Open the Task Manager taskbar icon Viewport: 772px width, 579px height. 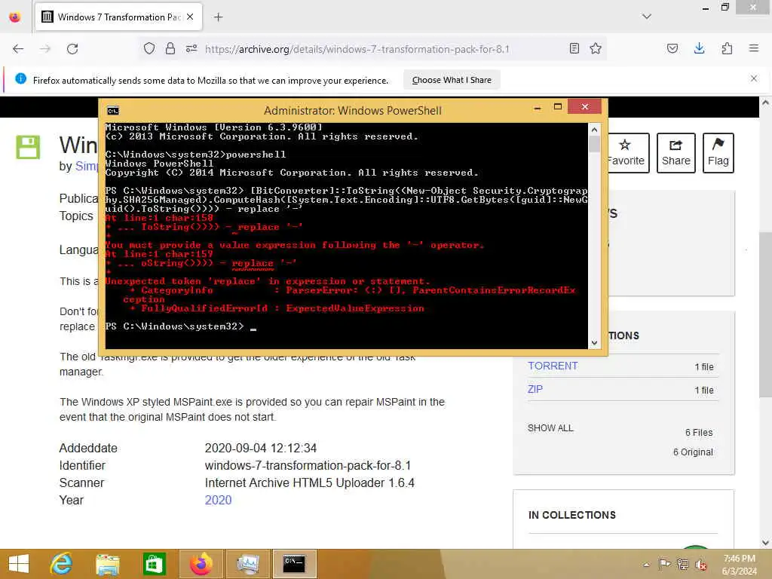(x=247, y=564)
